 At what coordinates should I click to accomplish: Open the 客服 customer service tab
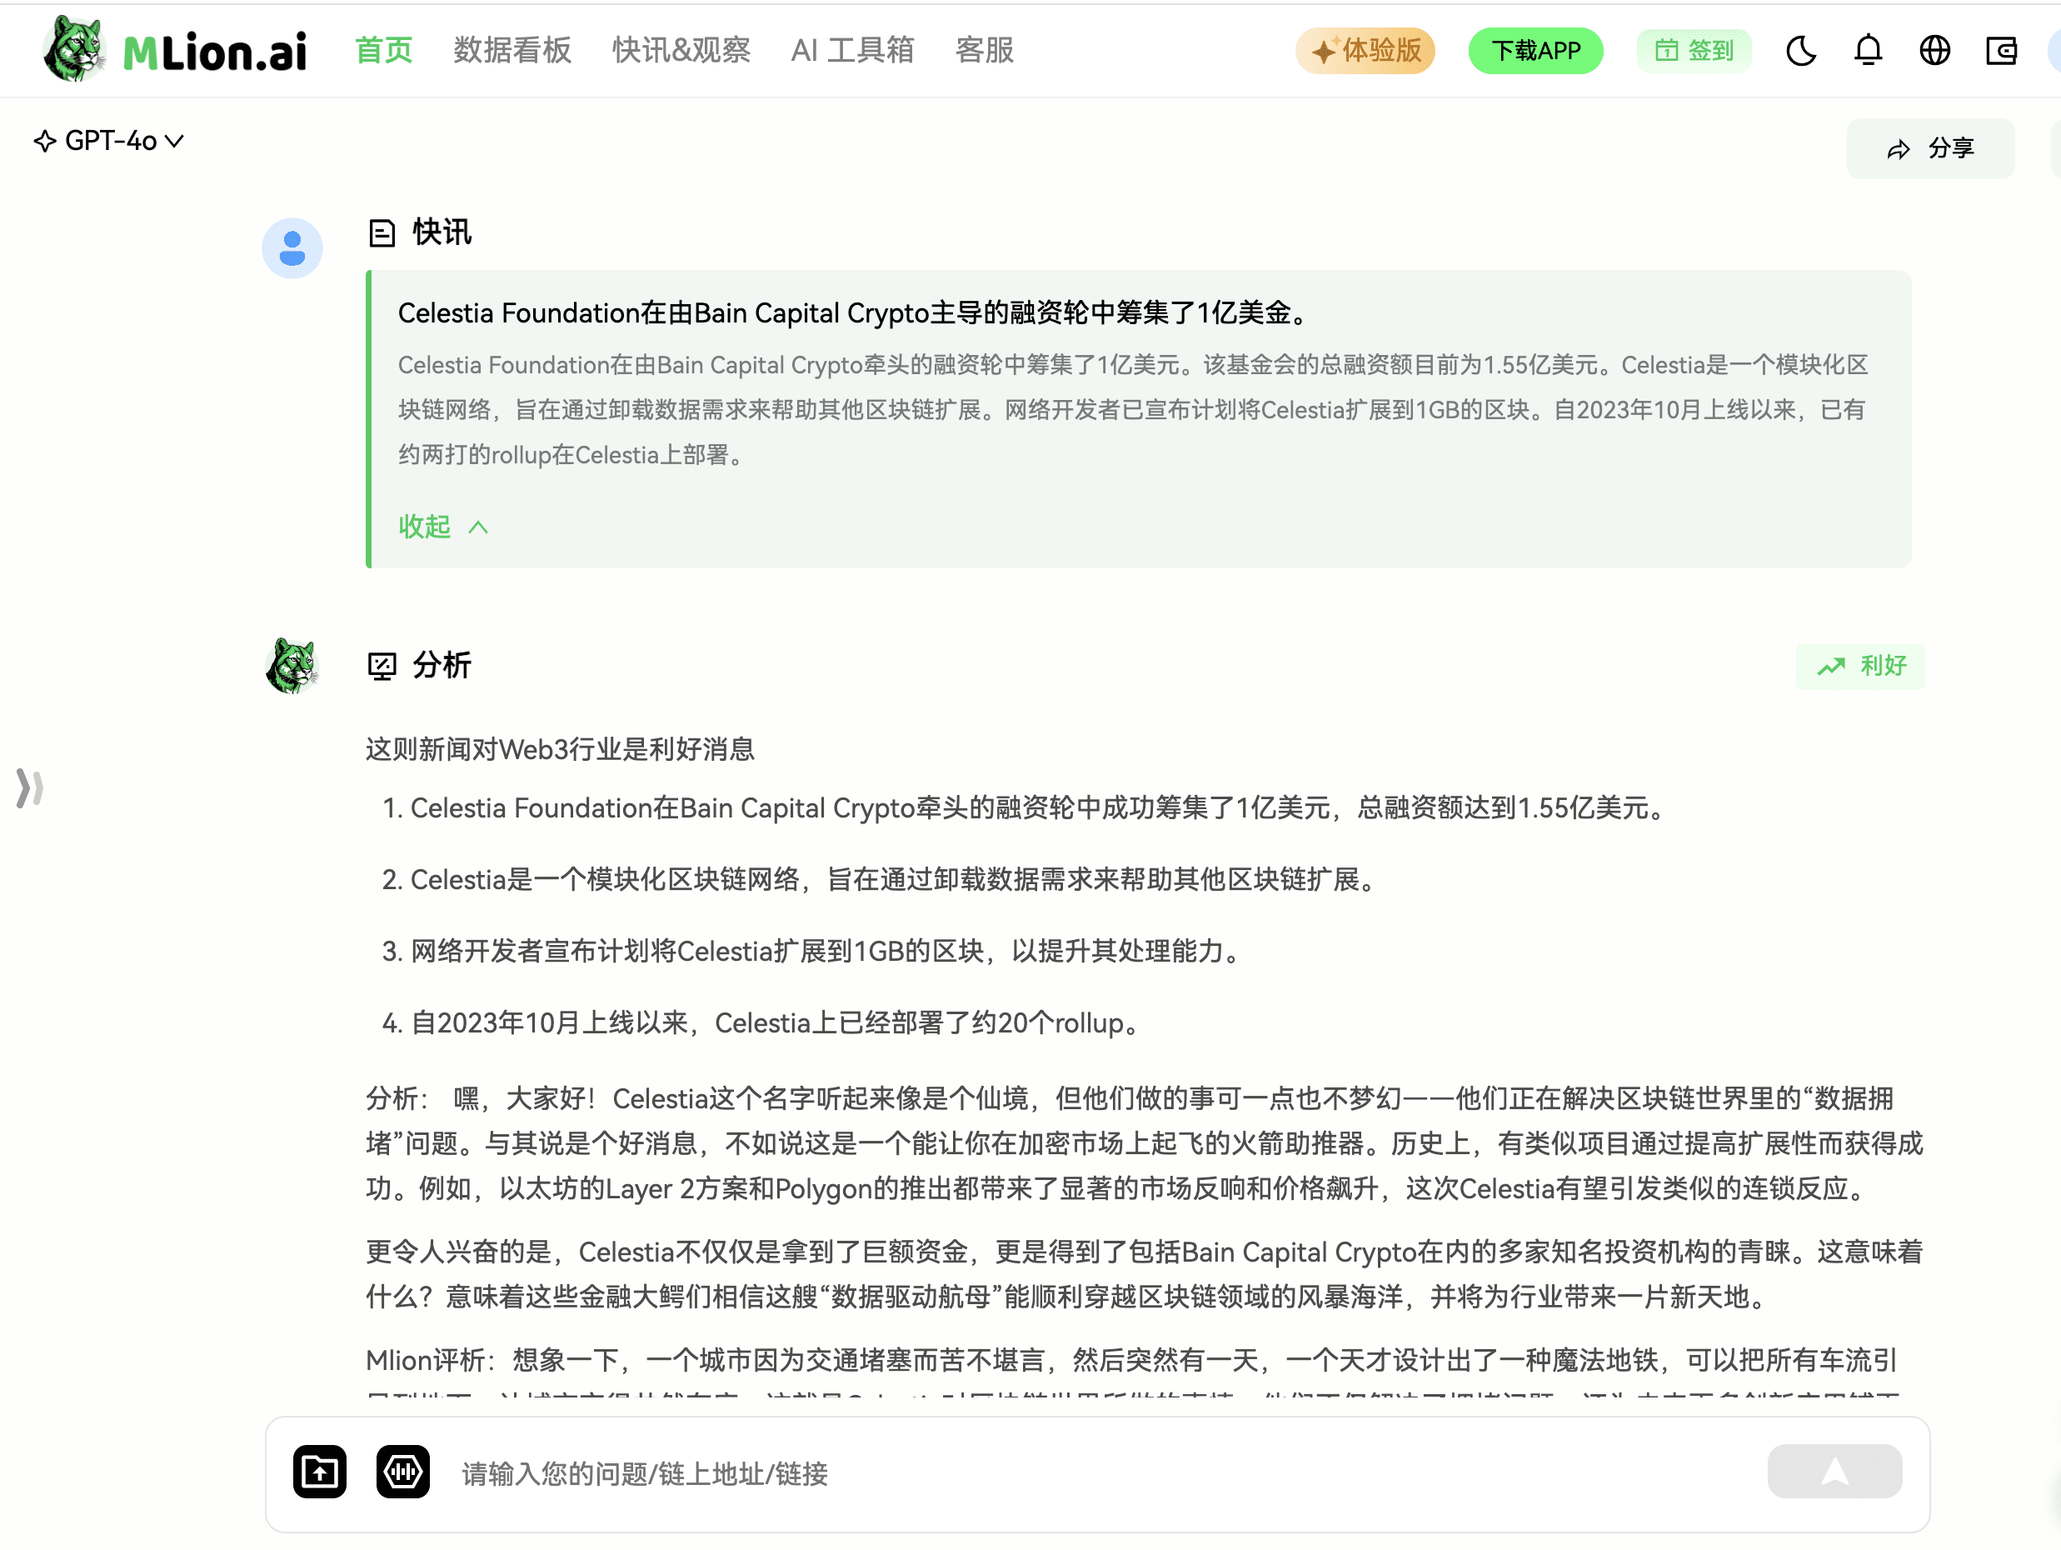[985, 49]
